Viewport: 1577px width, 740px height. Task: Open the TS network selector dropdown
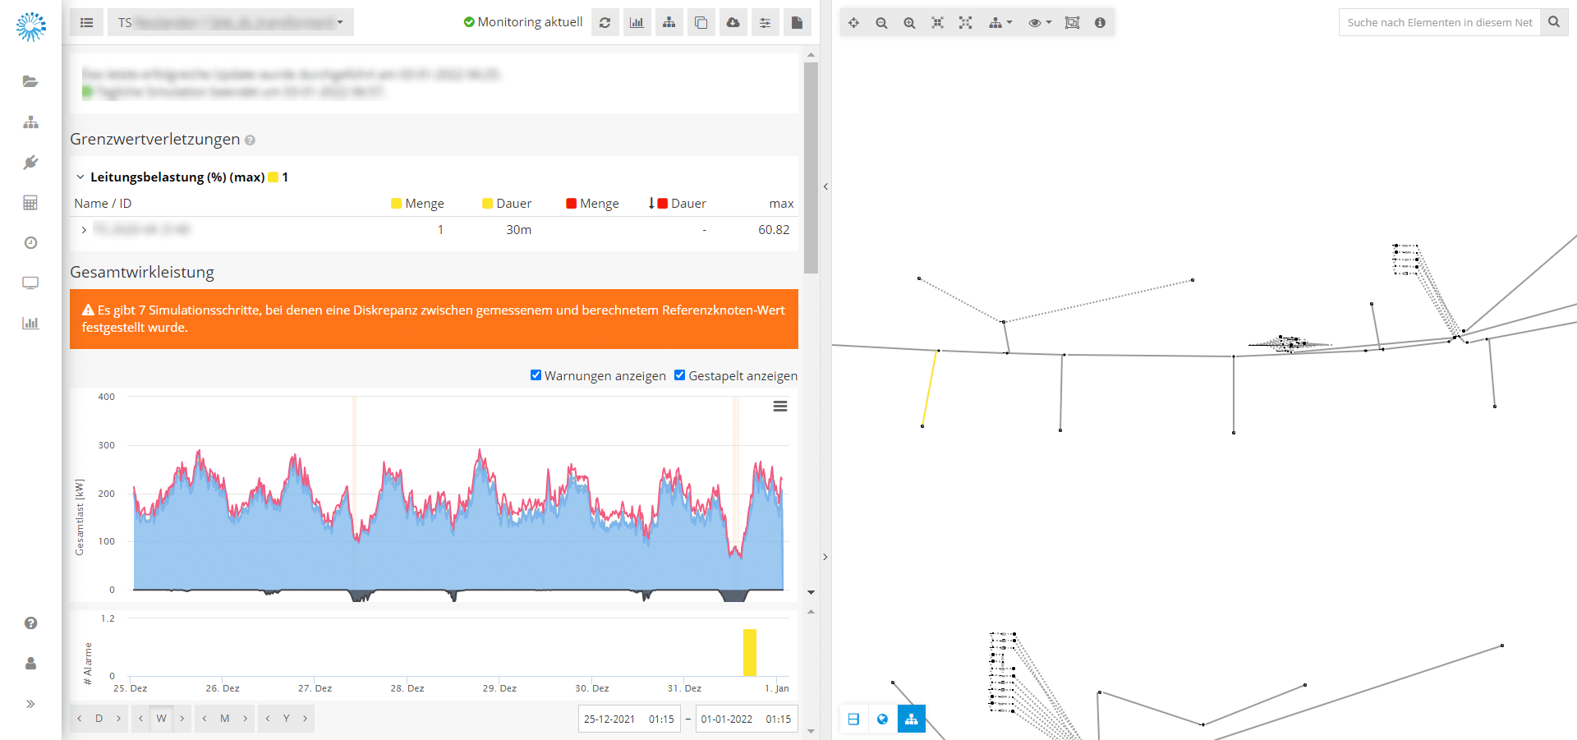[x=230, y=23]
